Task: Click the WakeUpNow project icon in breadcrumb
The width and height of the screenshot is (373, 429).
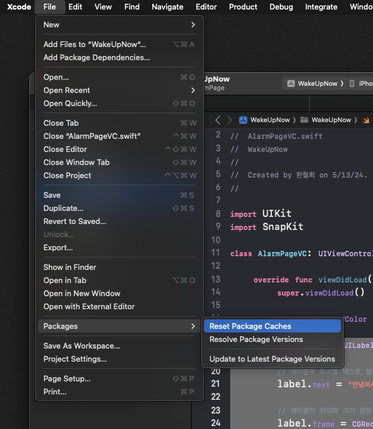Action: tap(243, 120)
